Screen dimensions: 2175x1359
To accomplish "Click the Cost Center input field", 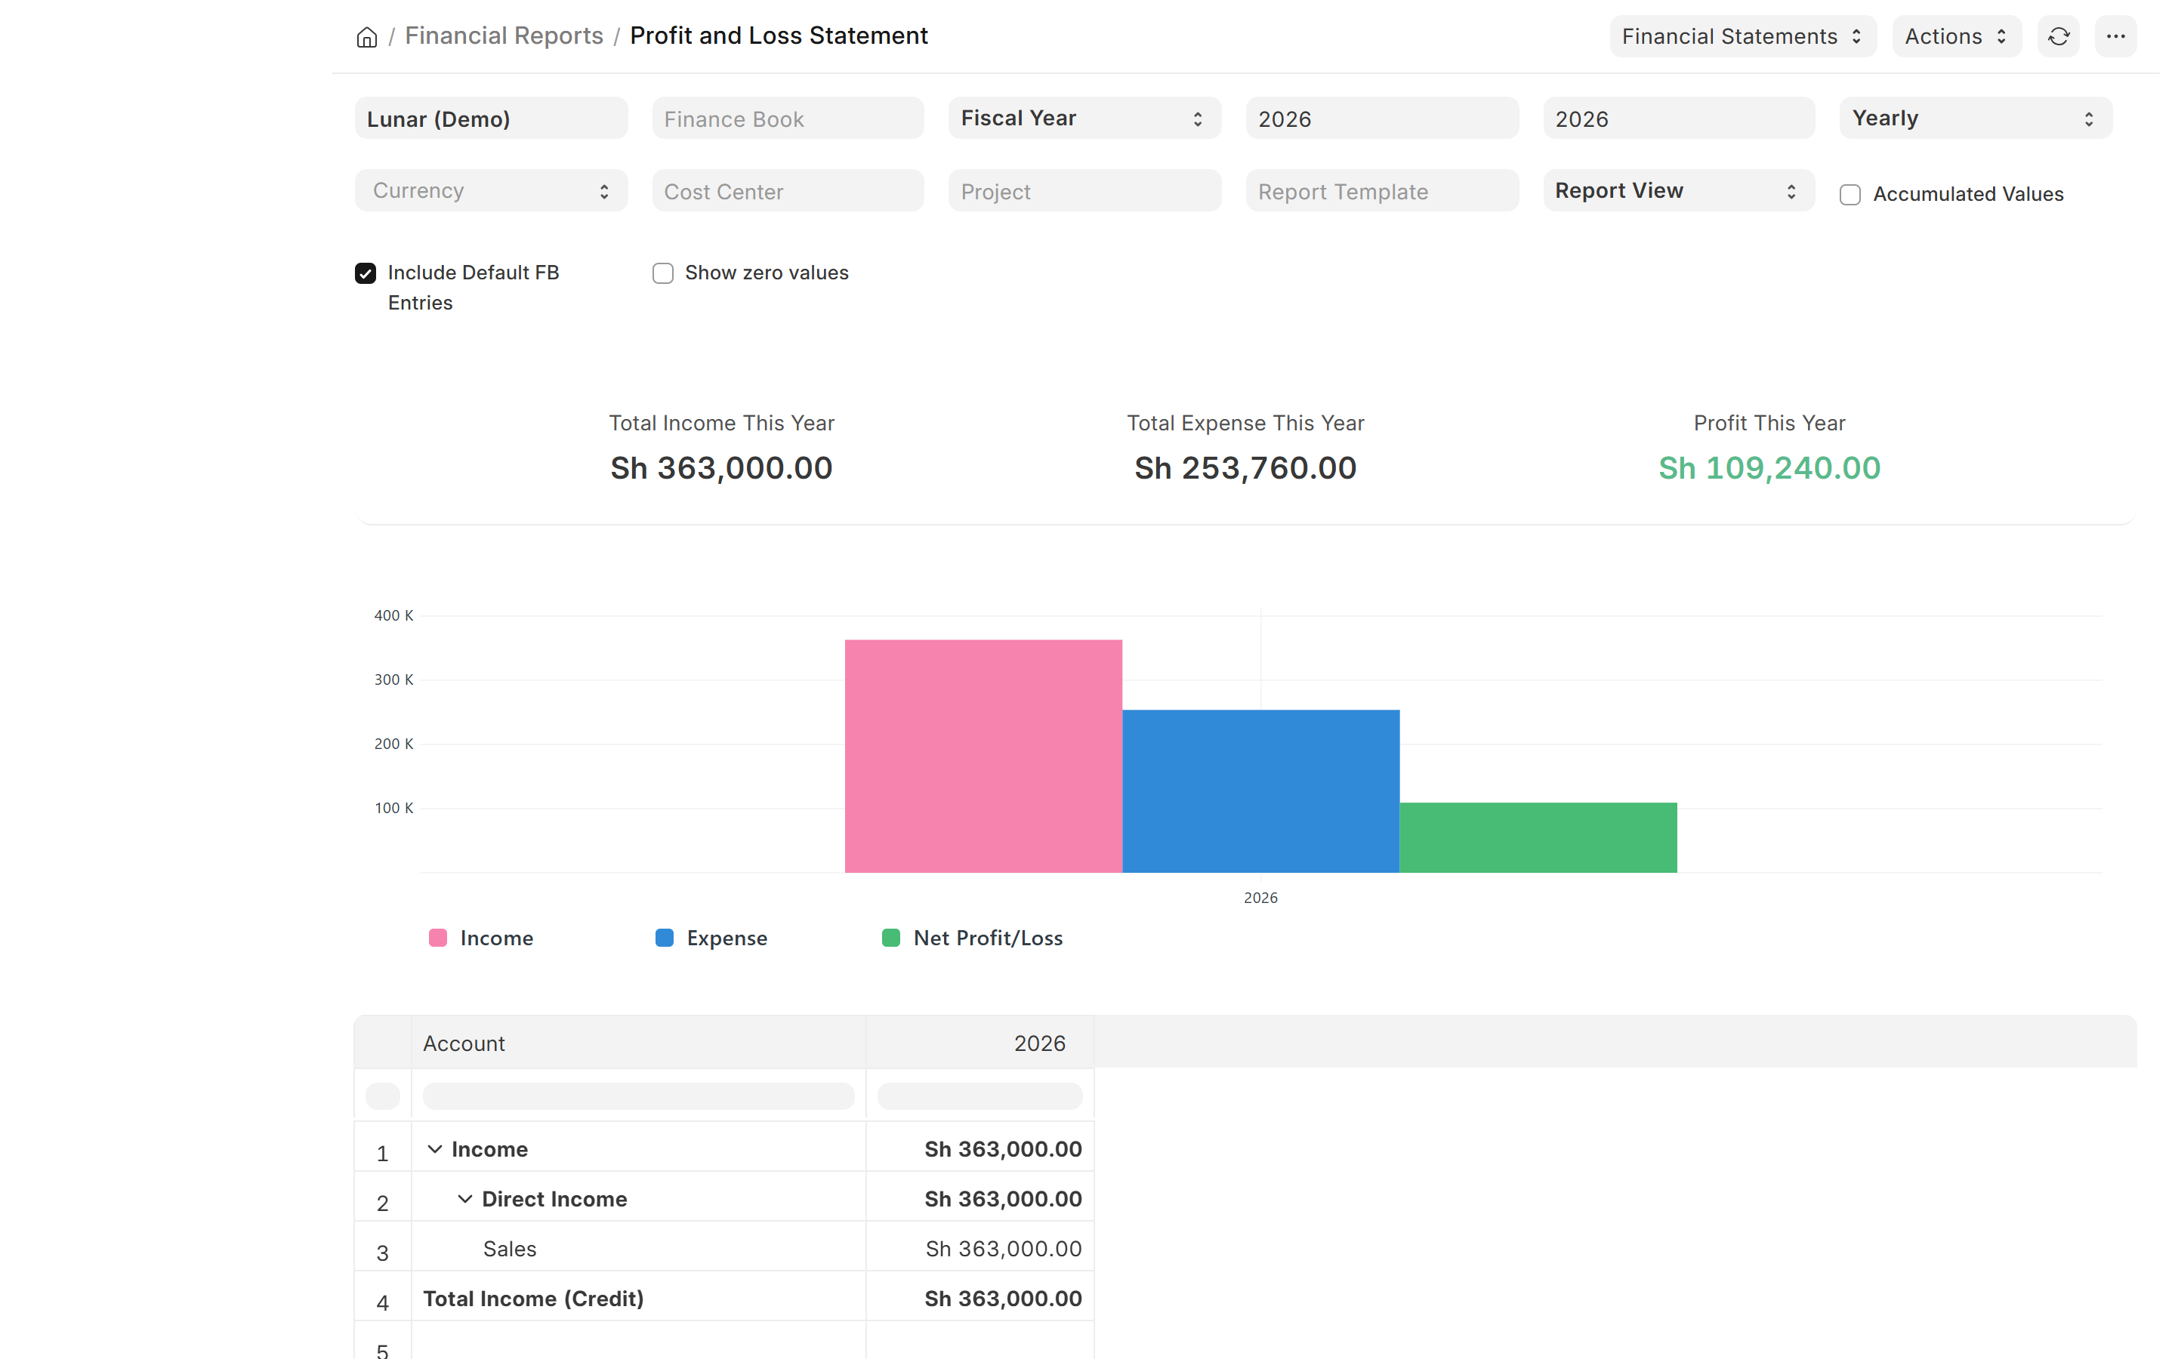I will click(788, 190).
